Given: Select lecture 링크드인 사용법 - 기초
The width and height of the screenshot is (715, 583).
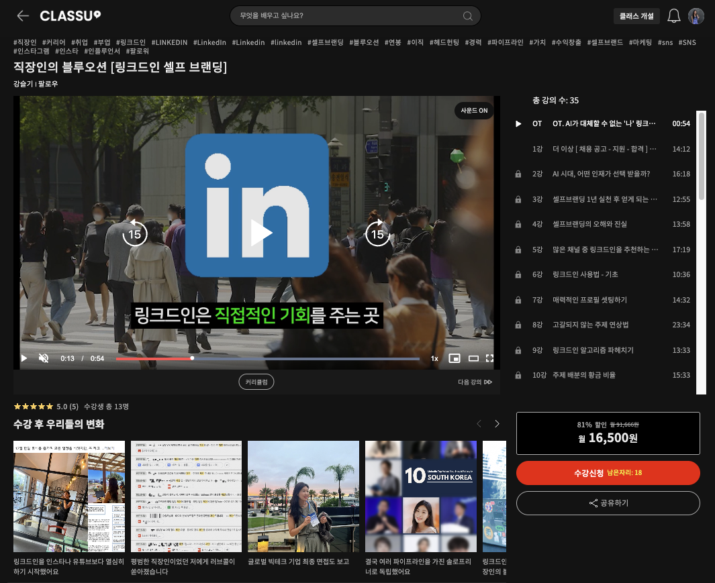Looking at the screenshot, I should pyautogui.click(x=585, y=274).
